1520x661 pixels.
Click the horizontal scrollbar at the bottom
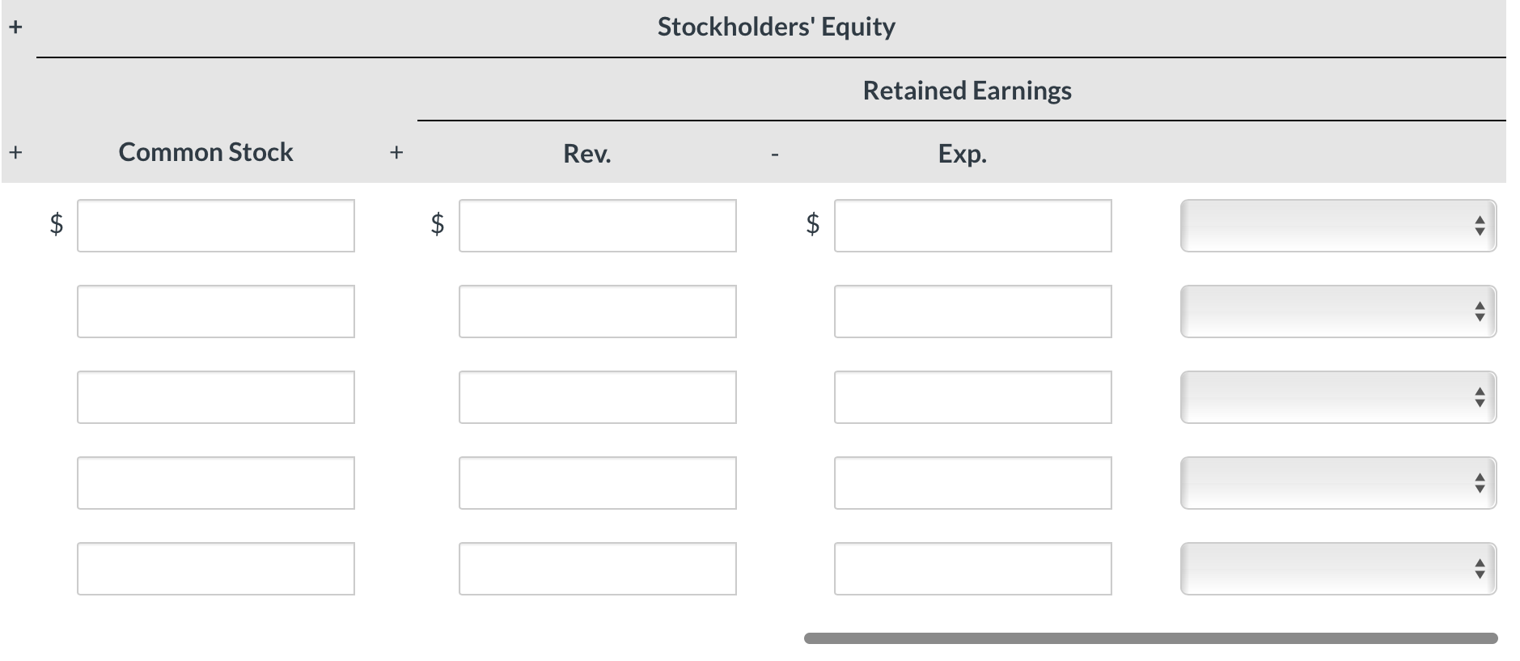tap(1149, 638)
